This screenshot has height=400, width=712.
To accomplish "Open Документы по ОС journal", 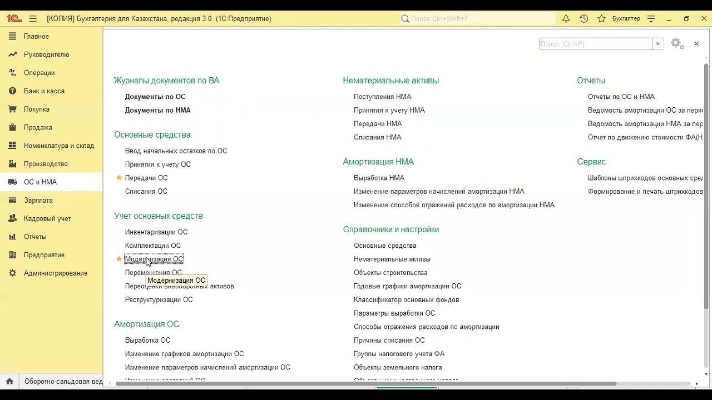I will (155, 97).
